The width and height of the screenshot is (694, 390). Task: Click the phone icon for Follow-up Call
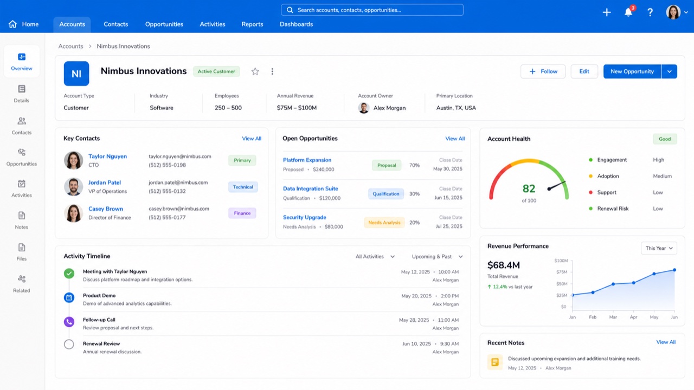69,322
